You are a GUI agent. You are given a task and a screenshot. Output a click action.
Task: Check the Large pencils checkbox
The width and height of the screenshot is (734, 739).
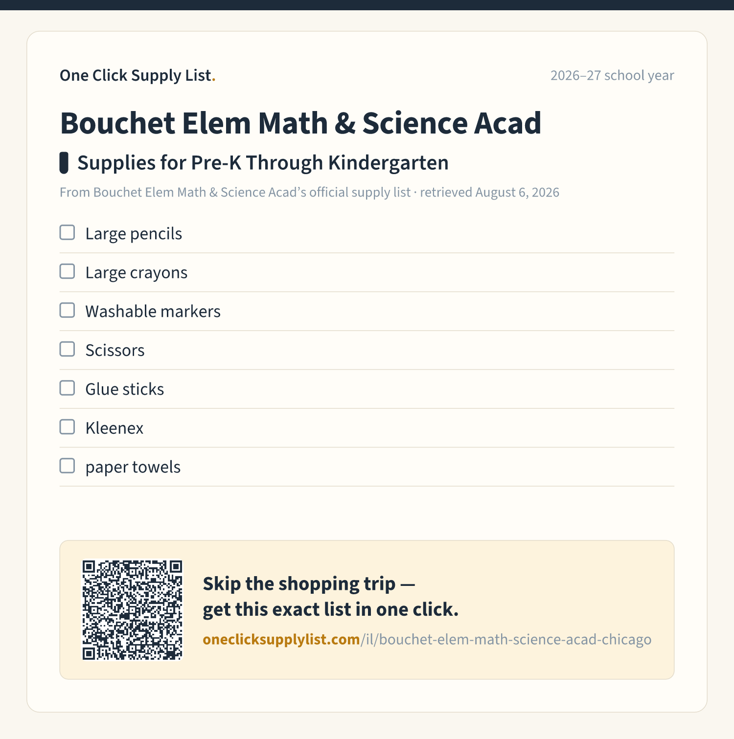coord(67,232)
